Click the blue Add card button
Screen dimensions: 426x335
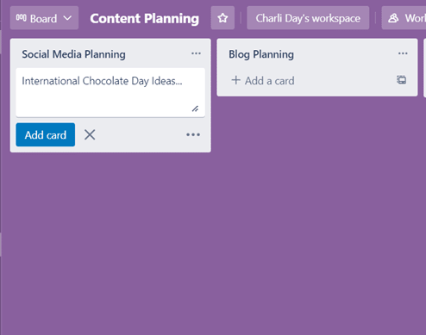point(46,134)
